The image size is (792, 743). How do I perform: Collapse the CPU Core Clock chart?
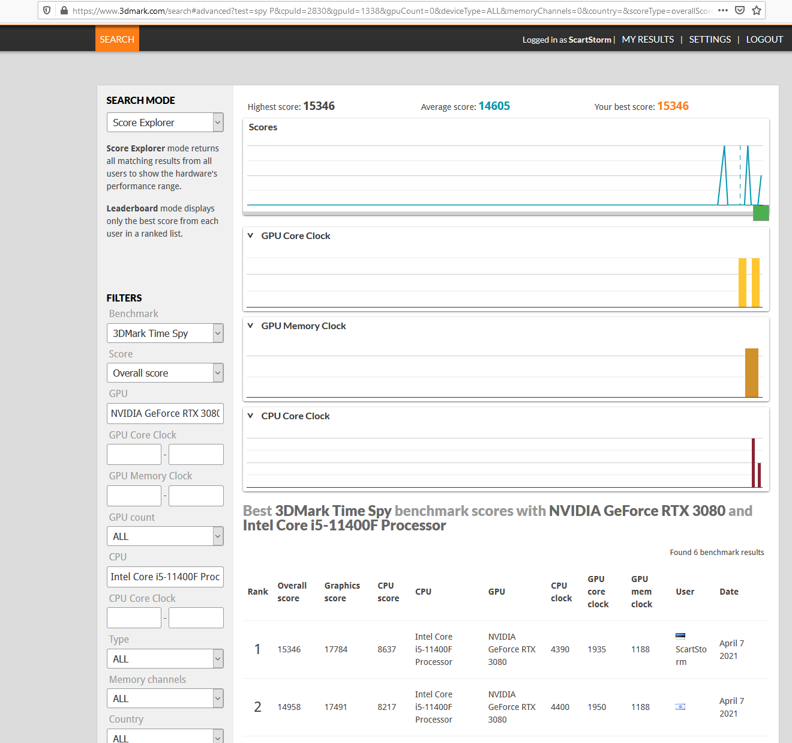(250, 416)
